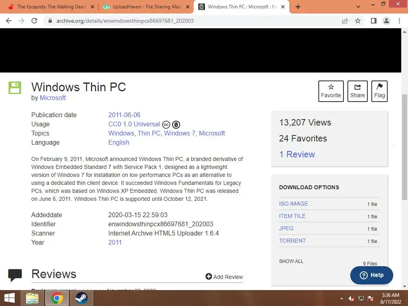This screenshot has height=306, width=408.
Task: Click the browser Back arrow
Action: [9, 21]
